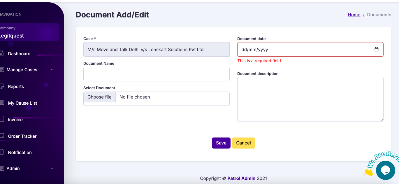
Task: Click the Choose file button
Action: pyautogui.click(x=99, y=97)
